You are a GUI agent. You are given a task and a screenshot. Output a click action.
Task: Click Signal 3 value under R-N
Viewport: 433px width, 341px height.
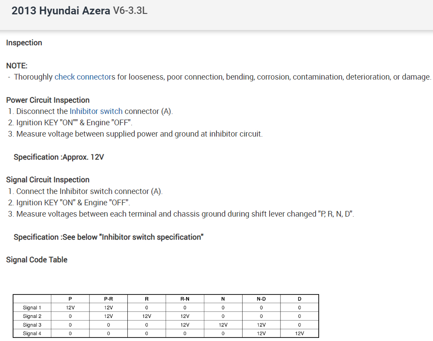pos(185,325)
